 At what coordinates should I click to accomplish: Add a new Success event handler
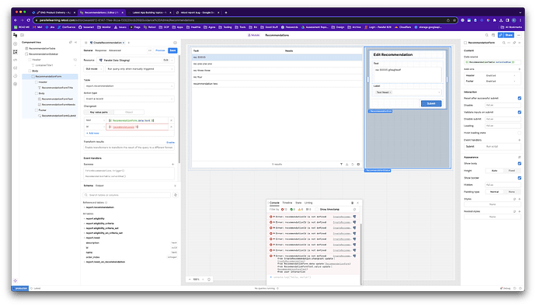(172, 164)
